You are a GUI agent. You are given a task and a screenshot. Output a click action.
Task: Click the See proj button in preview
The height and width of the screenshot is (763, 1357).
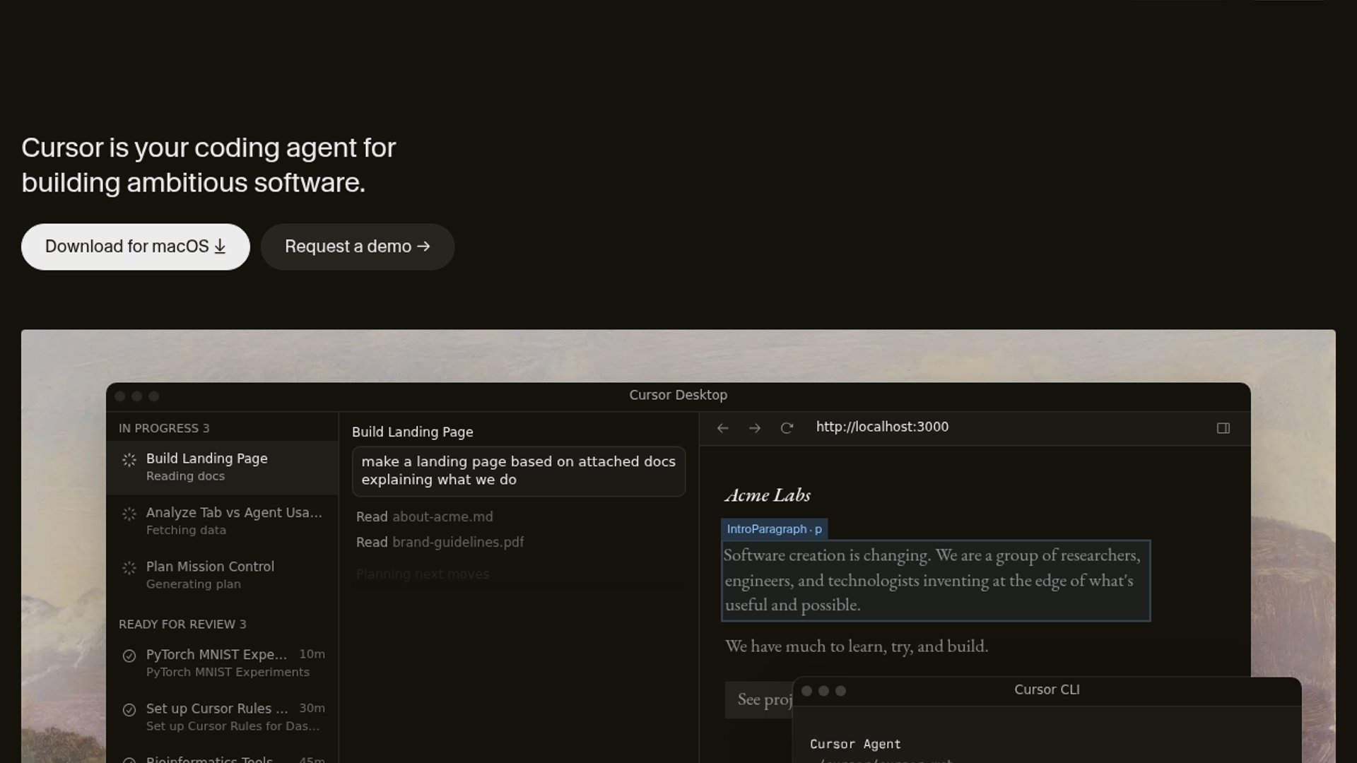click(x=759, y=700)
